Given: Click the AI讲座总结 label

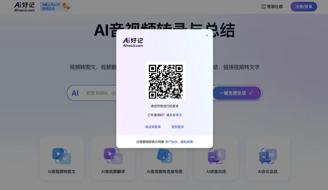Looking at the screenshot, I should click(216, 172).
